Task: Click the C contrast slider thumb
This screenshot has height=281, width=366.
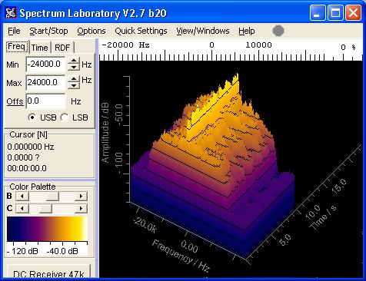Action: [46, 208]
